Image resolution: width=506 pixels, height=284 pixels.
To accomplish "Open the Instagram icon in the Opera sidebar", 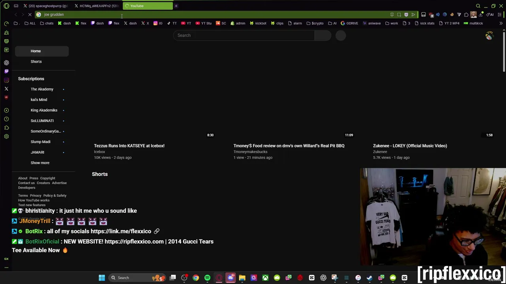I will click(6, 80).
